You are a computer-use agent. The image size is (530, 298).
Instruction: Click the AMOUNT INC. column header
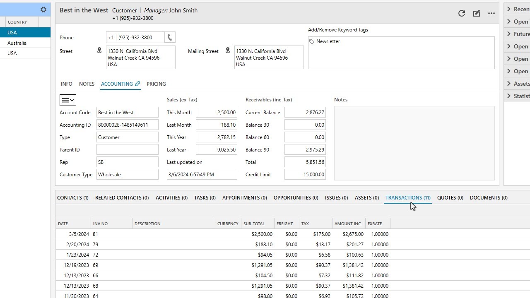349,224
